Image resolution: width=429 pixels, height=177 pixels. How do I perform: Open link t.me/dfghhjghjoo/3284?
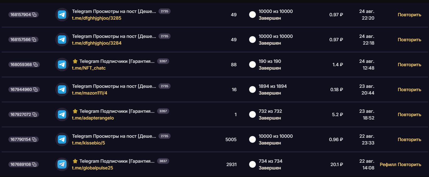(97, 43)
